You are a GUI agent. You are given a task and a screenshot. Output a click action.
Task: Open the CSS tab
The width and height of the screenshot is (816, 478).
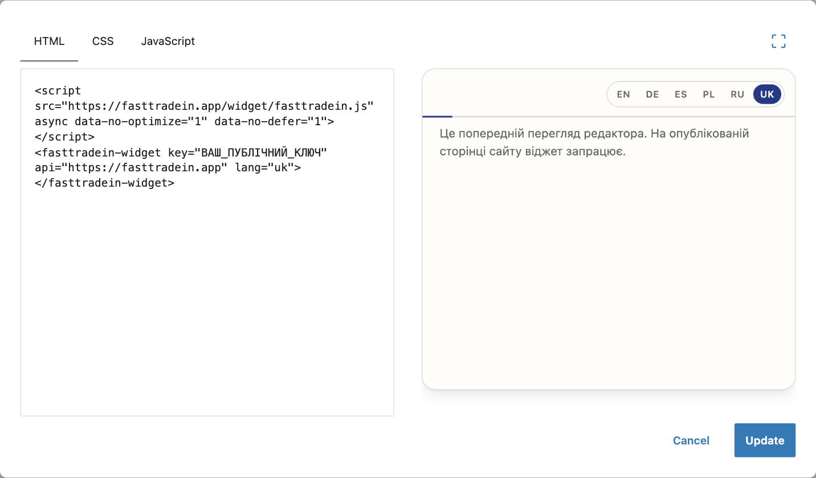click(x=103, y=42)
